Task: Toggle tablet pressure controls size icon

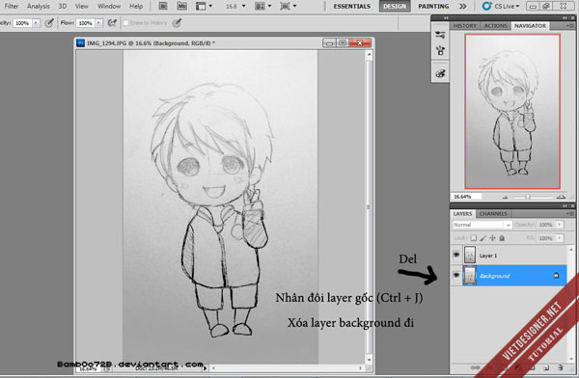Action: click(177, 23)
